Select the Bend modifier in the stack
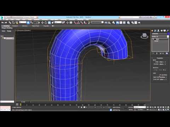Viewport: 170px width, 127px height. coord(158,39)
